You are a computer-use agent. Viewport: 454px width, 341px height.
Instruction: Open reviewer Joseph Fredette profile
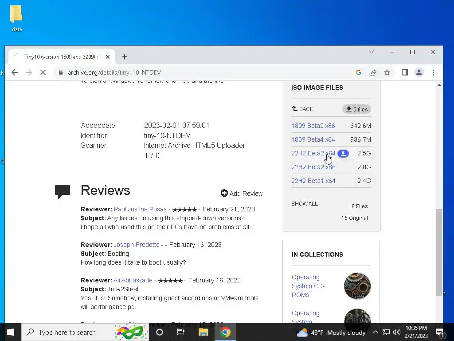137,245
